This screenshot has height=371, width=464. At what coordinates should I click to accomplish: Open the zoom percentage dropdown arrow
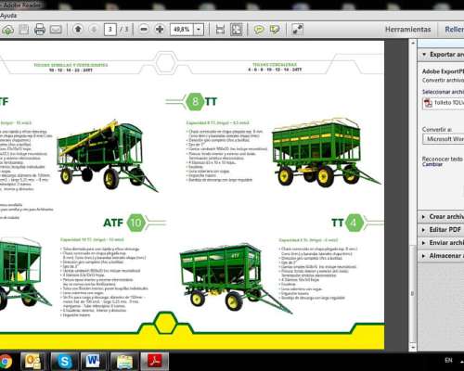[x=199, y=30]
